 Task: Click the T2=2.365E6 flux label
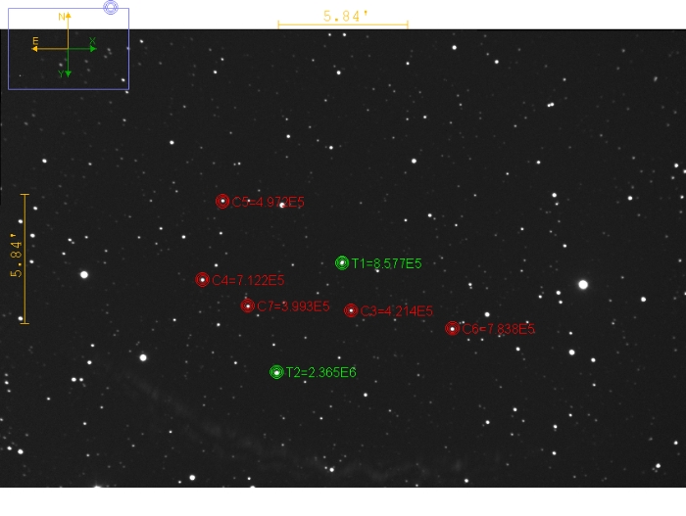pyautogui.click(x=320, y=373)
